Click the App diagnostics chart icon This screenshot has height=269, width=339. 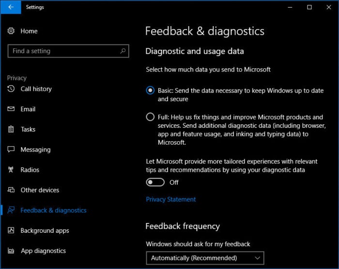point(11,251)
